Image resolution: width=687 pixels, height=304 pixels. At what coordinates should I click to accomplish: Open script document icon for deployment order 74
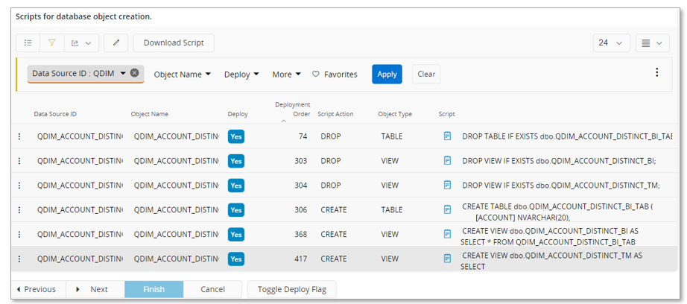[448, 136]
